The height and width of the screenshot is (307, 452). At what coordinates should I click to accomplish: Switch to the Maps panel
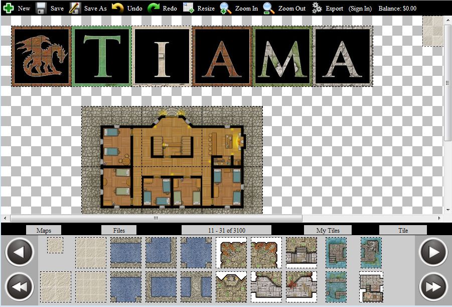(x=43, y=230)
